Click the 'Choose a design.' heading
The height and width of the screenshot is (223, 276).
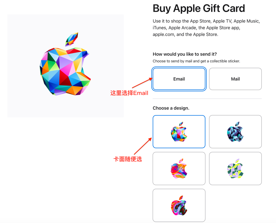click(171, 108)
